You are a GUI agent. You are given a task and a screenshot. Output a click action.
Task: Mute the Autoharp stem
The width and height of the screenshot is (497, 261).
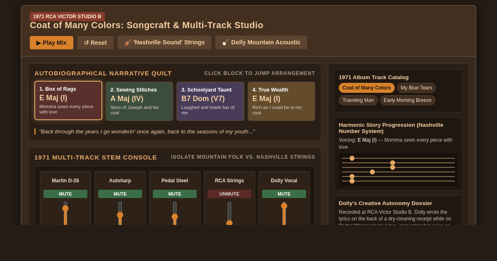click(x=120, y=194)
